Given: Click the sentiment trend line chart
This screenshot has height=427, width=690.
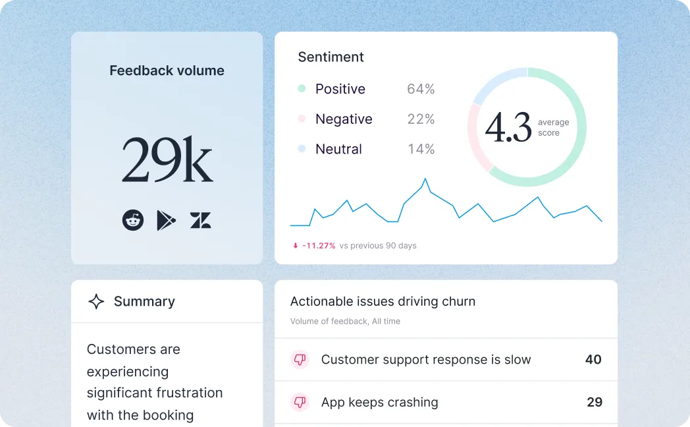Looking at the screenshot, I should [446, 202].
